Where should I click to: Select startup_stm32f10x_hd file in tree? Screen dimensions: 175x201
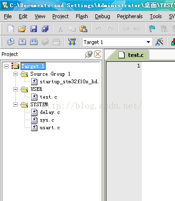point(69,82)
